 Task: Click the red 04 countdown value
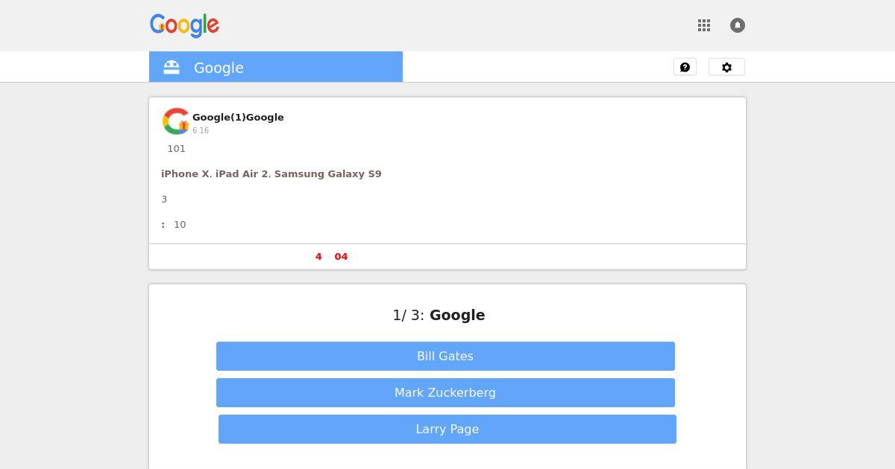tap(341, 256)
